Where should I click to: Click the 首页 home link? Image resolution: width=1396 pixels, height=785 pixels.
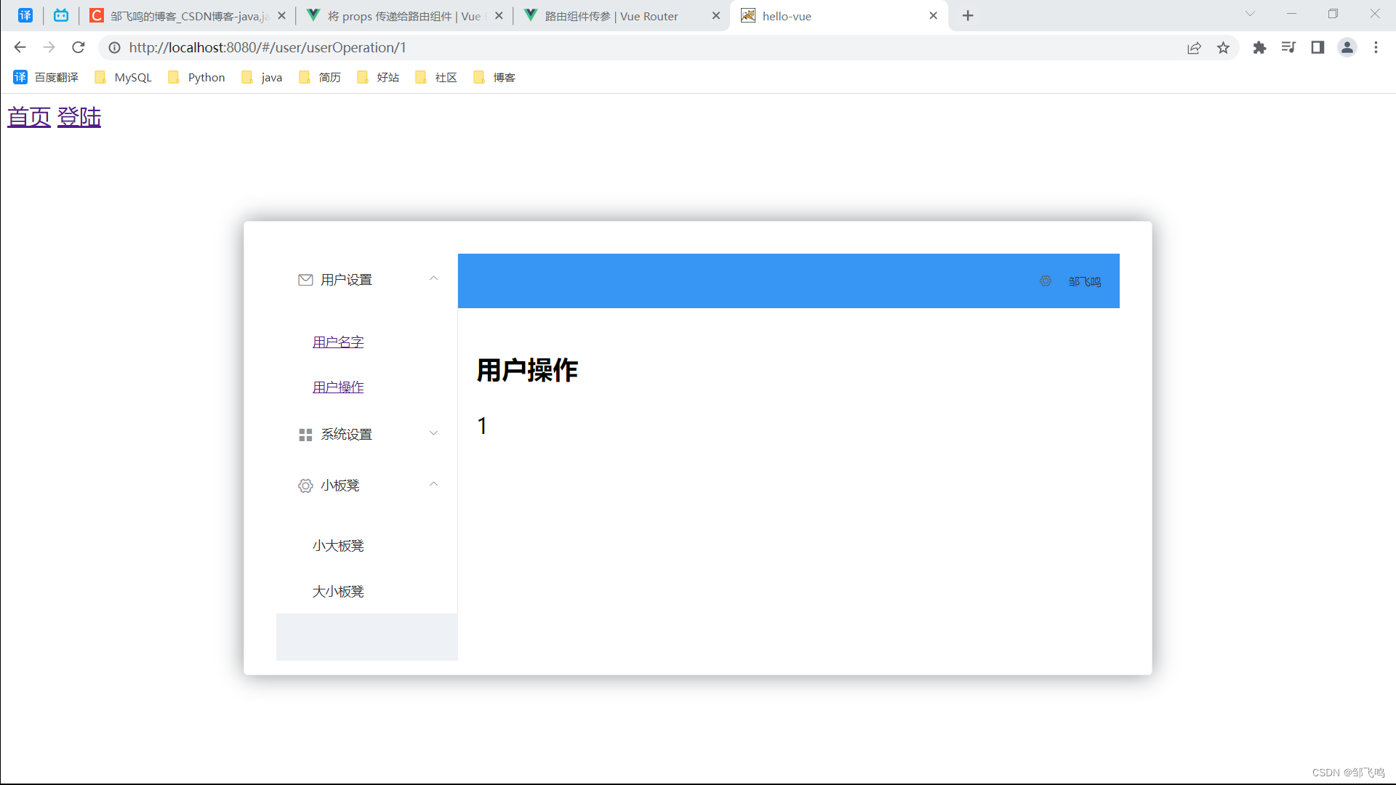29,117
